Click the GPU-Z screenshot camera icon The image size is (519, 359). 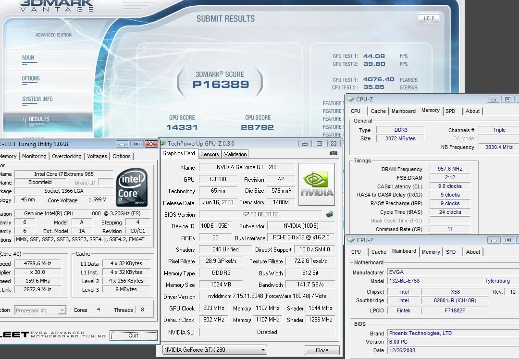[334, 153]
